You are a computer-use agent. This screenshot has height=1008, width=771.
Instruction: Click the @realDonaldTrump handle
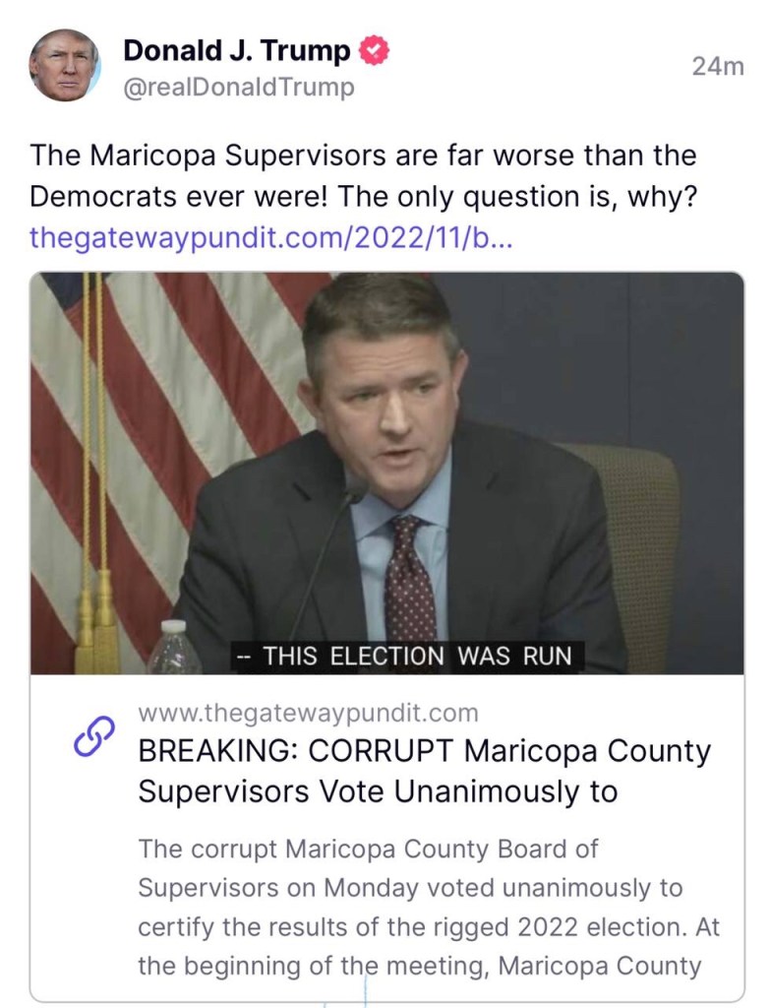238,88
